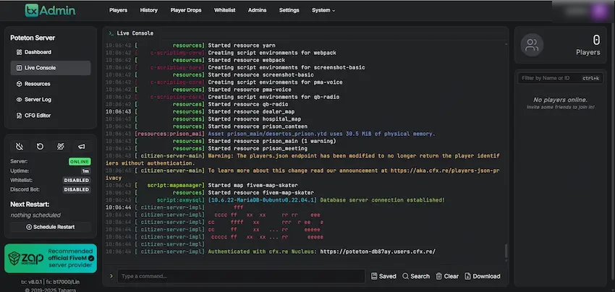Click the Live Console panel header
The image size is (615, 292).
point(132,33)
